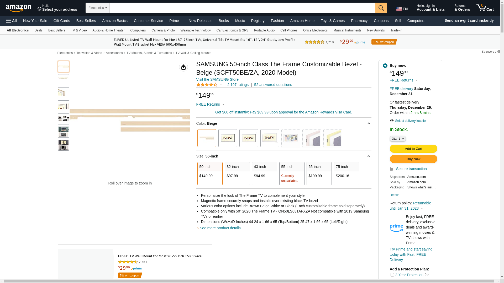Choose the pink frame color swatch
The width and height of the screenshot is (504, 283).
pos(312,138)
